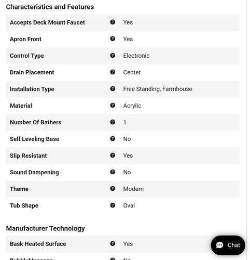This screenshot has height=260, width=250.
Task: Click the Manufacturer Technology heading
Action: click(x=45, y=228)
